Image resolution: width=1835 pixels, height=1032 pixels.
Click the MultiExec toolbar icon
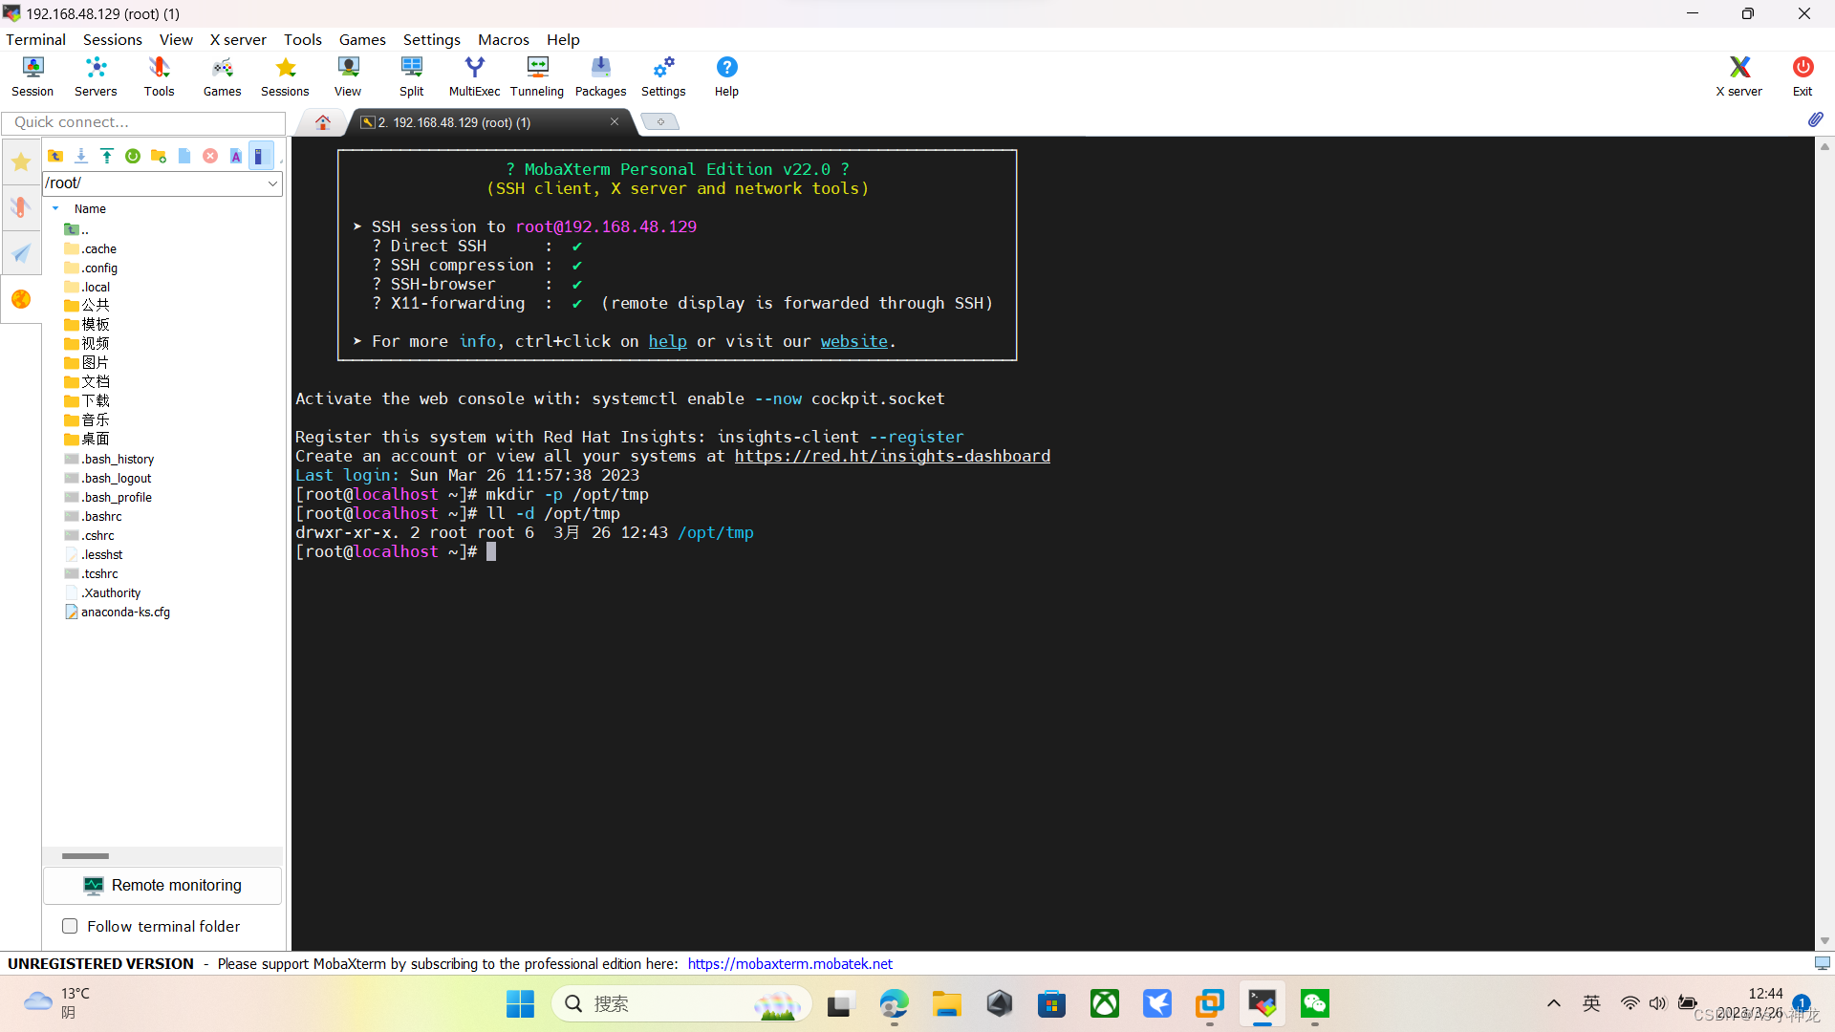(474, 76)
